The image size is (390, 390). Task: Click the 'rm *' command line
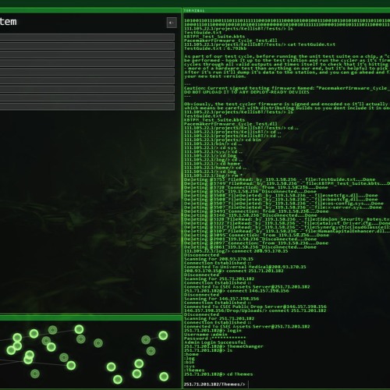tap(214, 175)
